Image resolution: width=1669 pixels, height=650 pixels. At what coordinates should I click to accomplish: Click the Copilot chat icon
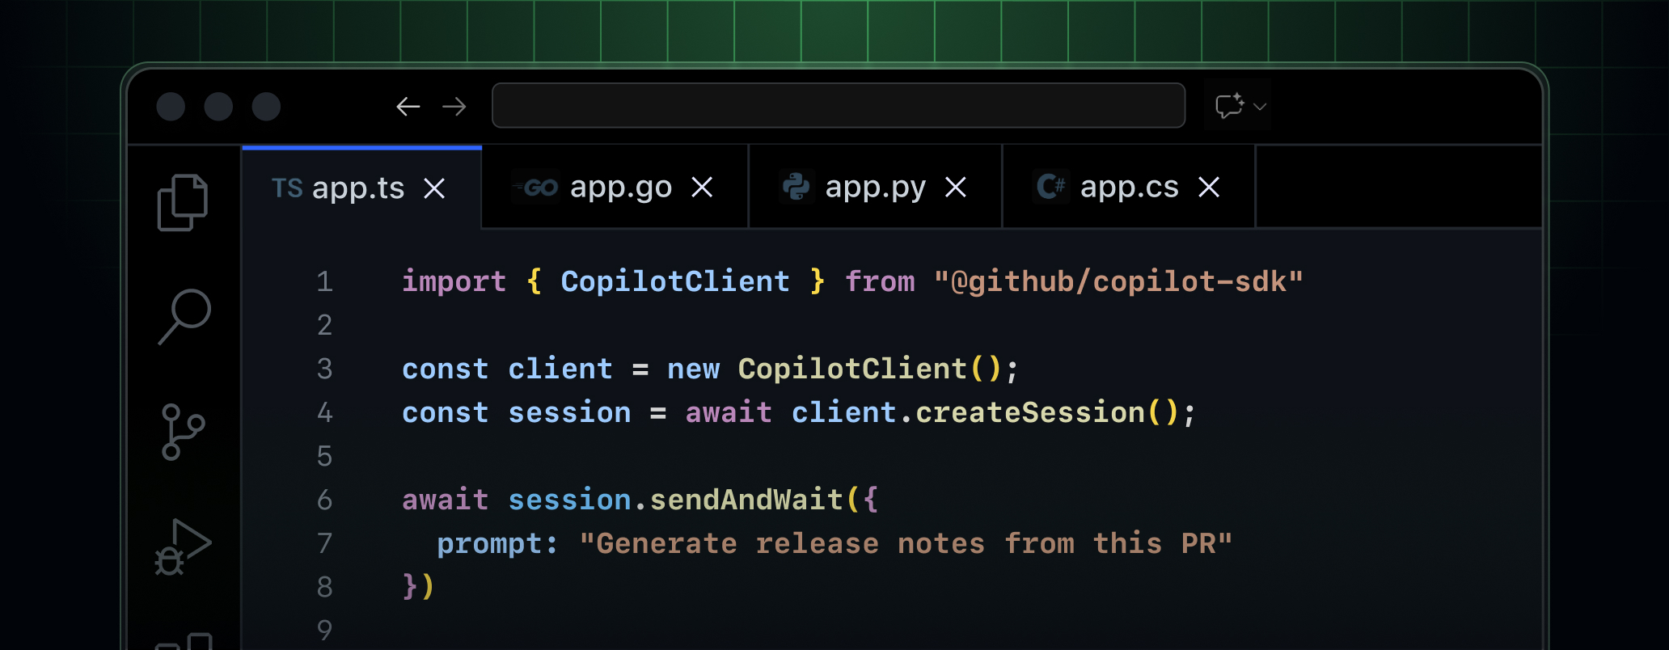[1230, 106]
